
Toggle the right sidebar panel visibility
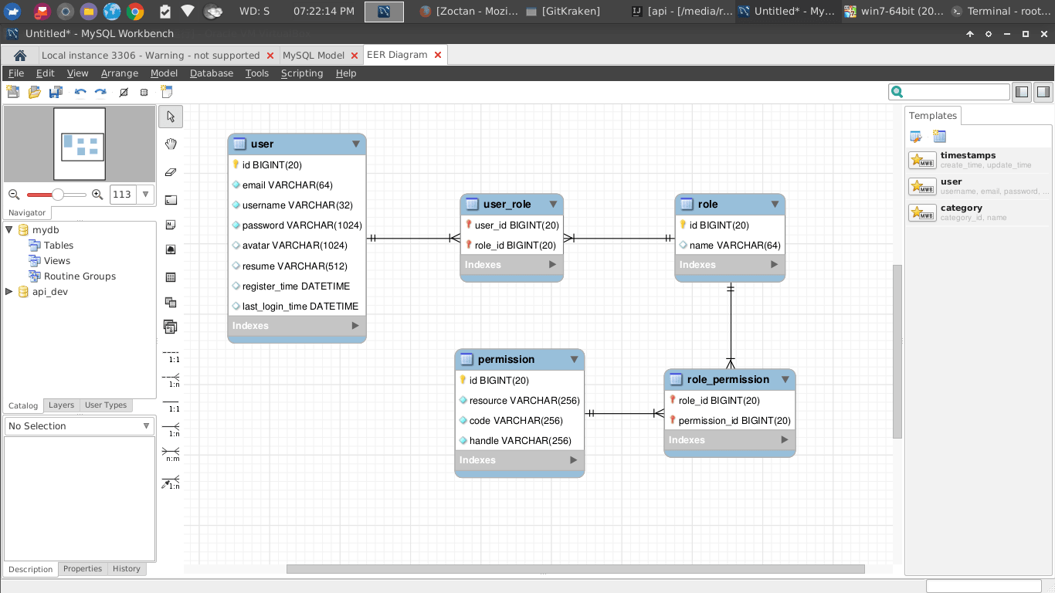(x=1043, y=92)
